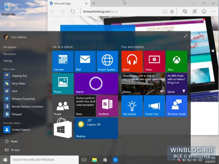This screenshot has width=219, height=164.
Task: Open the Mail tile
Action: click(85, 61)
